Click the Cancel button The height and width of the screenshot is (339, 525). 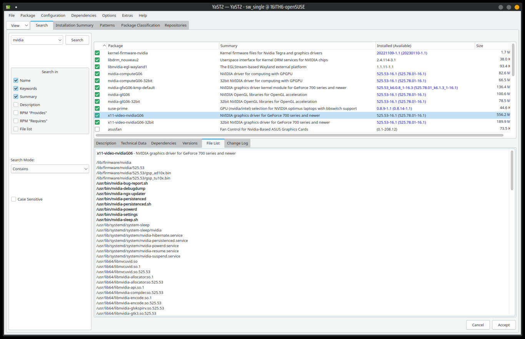pos(478,325)
